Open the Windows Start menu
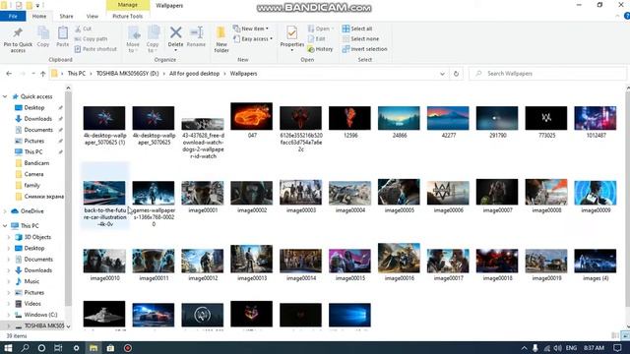This screenshot has width=630, height=354. click(x=8, y=348)
